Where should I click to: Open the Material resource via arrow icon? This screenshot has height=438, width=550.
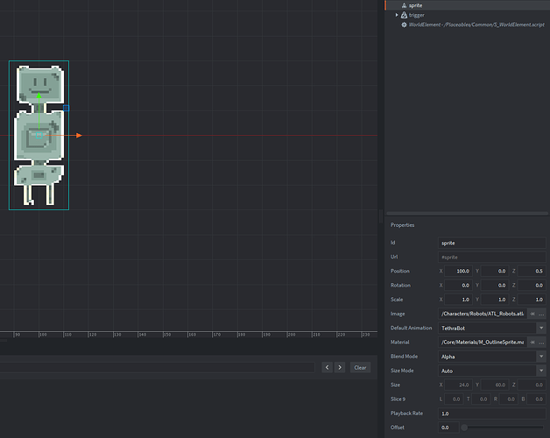[532, 342]
